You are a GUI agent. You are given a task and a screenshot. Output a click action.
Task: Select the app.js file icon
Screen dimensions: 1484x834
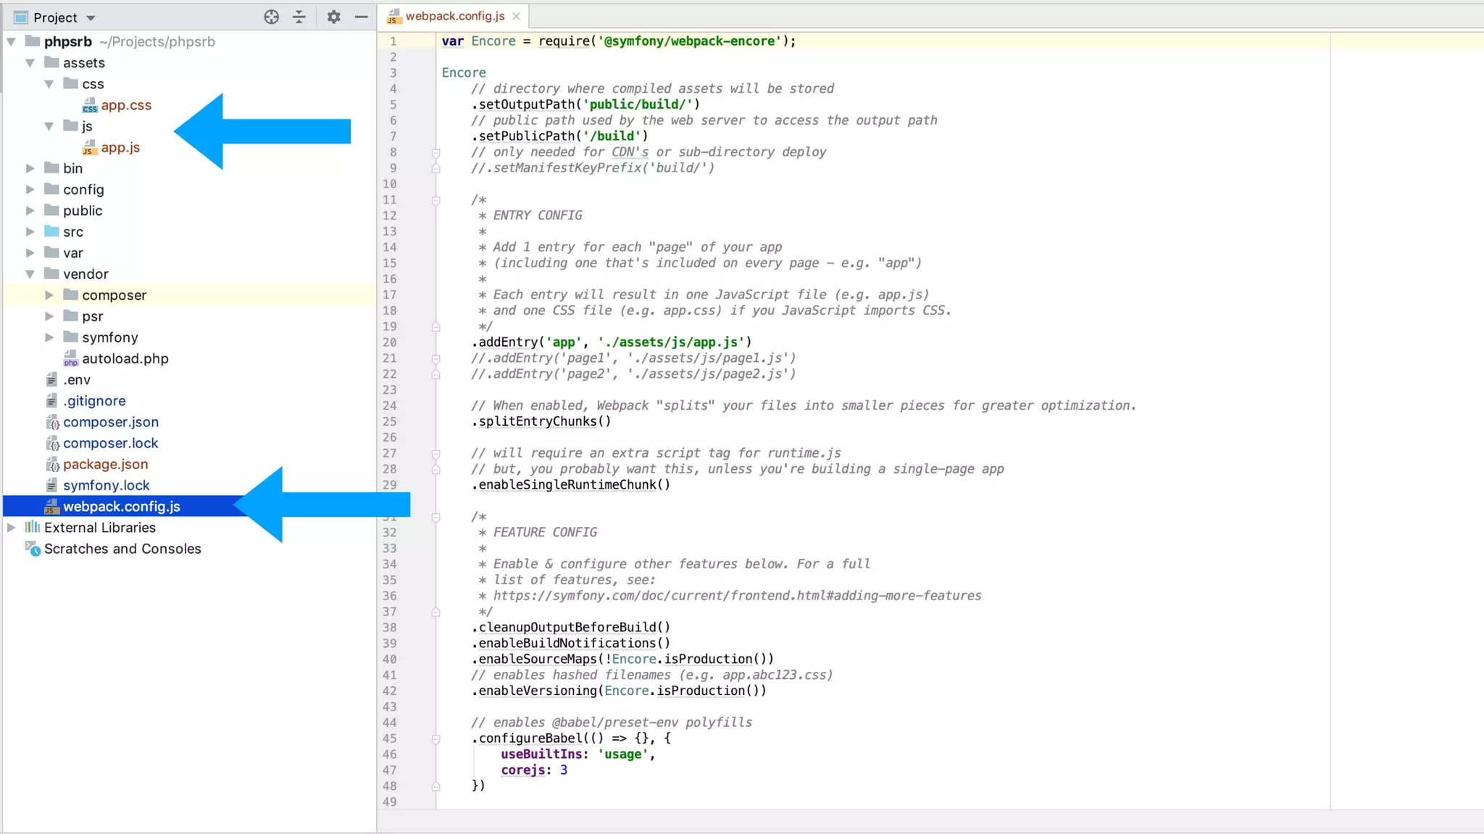pos(89,148)
